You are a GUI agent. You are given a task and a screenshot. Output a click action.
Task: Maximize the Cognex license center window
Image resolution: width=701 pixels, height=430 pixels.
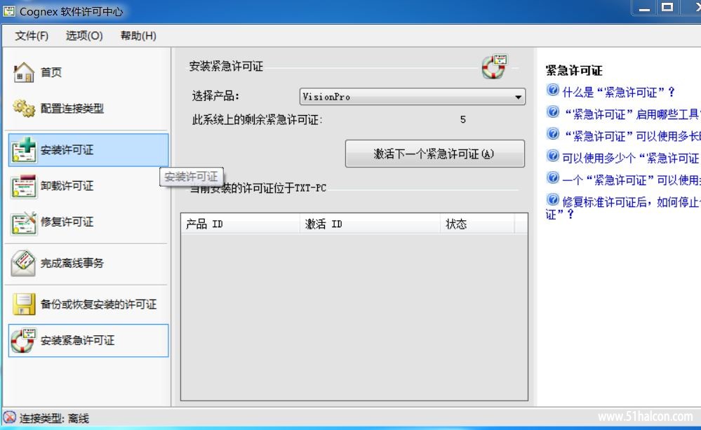point(667,8)
